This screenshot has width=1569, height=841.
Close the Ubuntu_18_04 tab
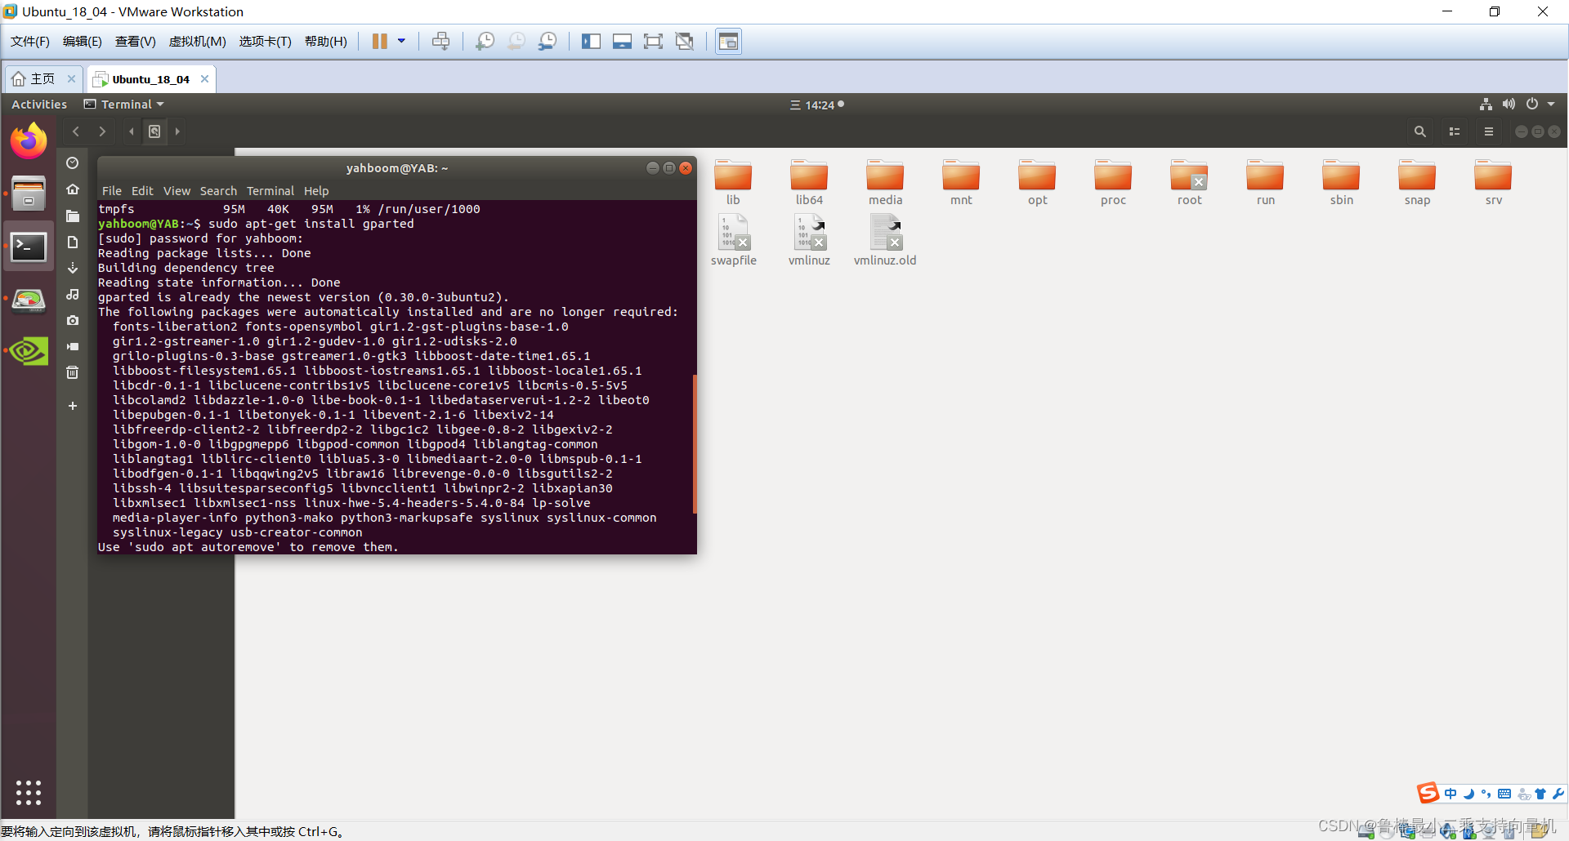tap(205, 79)
